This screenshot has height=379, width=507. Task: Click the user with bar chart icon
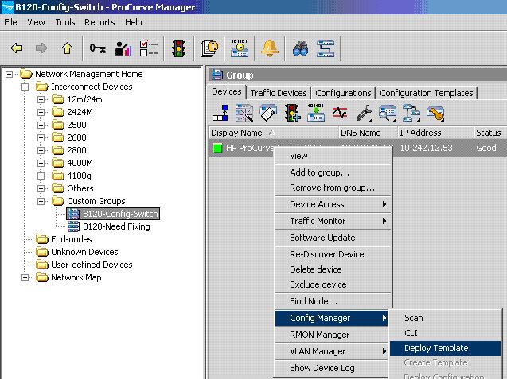(123, 48)
